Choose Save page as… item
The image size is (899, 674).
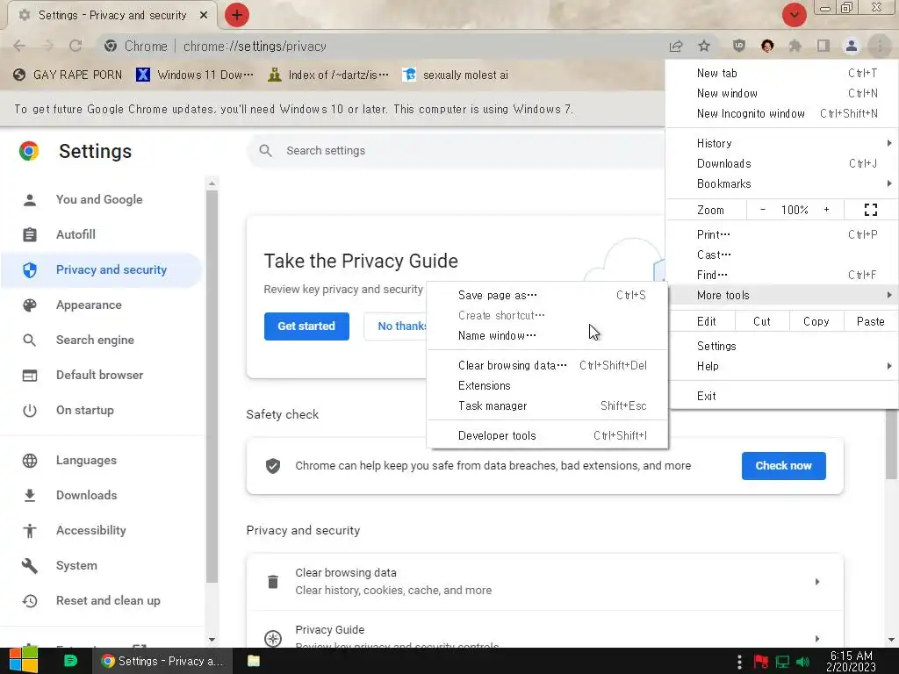tap(548, 295)
